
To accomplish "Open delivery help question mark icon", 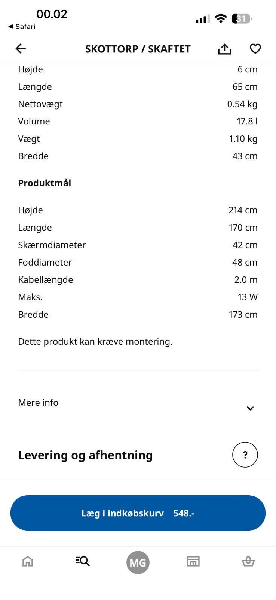I will pos(245,454).
